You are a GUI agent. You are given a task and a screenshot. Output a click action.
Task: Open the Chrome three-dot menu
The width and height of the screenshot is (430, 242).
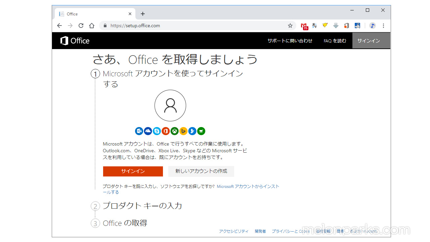383,26
